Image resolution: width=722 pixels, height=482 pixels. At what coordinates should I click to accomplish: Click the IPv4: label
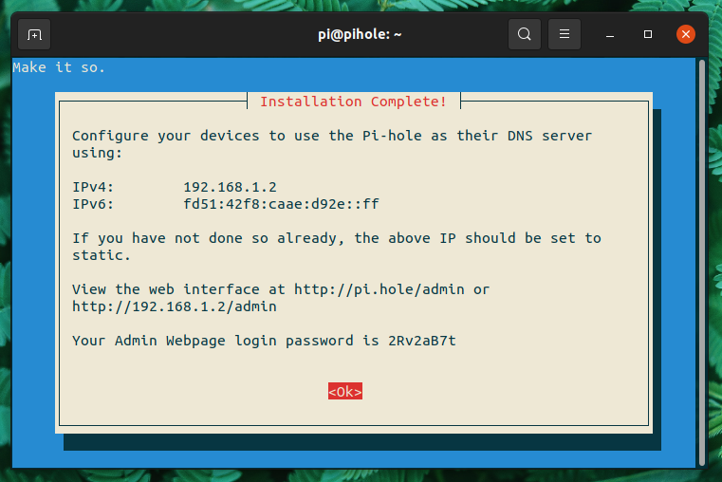pos(93,187)
